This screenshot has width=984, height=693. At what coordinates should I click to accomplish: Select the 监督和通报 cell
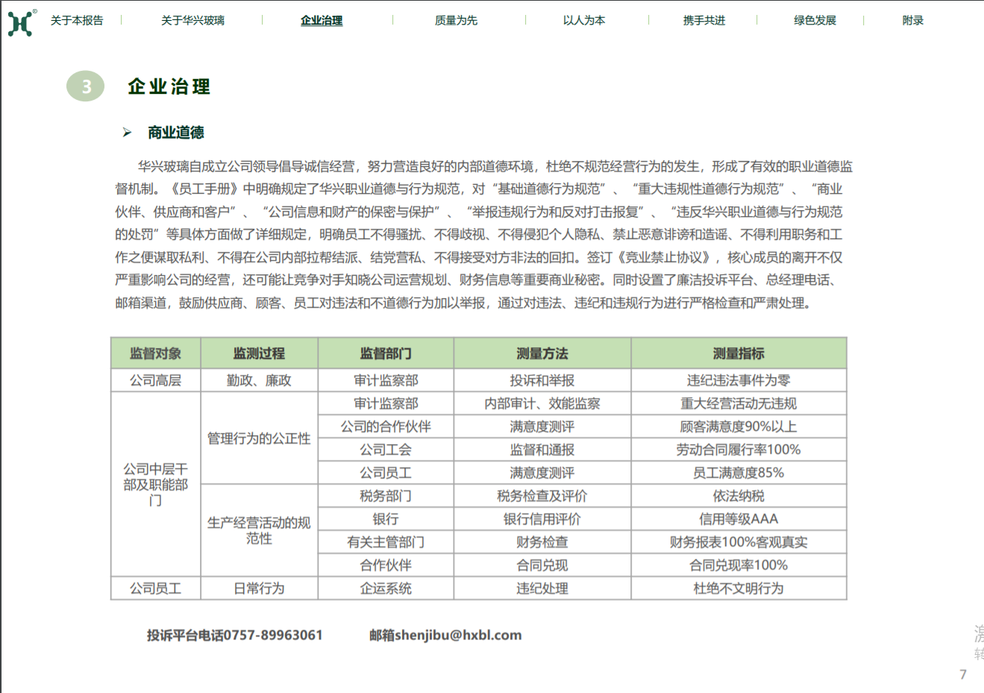pos(542,449)
